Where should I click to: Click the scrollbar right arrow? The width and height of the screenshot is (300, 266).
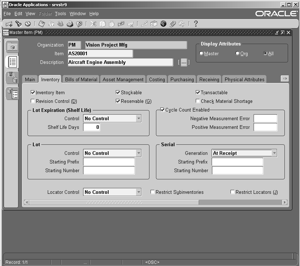pyautogui.click(x=285, y=202)
